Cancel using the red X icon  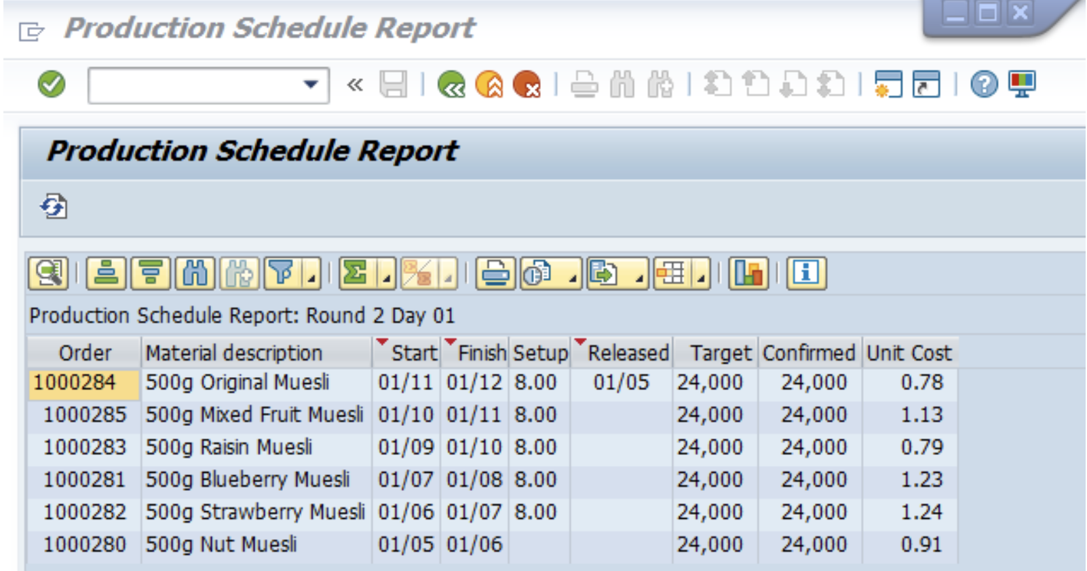click(527, 85)
